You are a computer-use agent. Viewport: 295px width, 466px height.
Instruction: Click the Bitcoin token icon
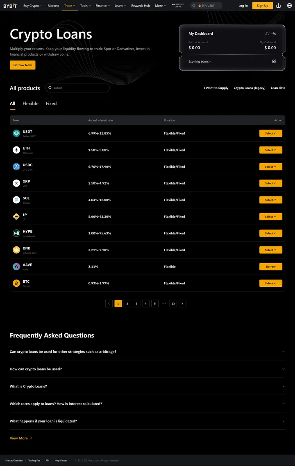coord(16,283)
